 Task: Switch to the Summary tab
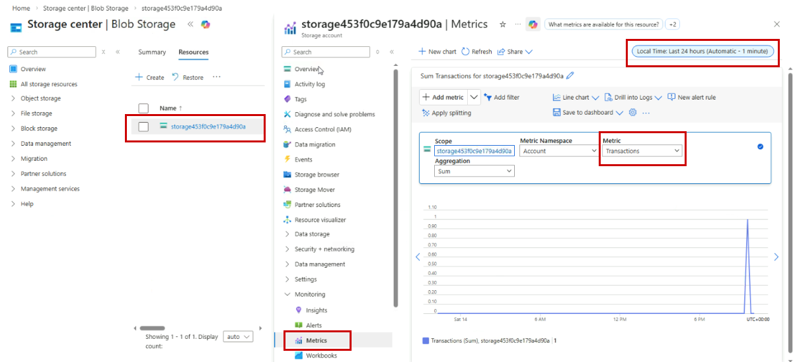point(152,52)
